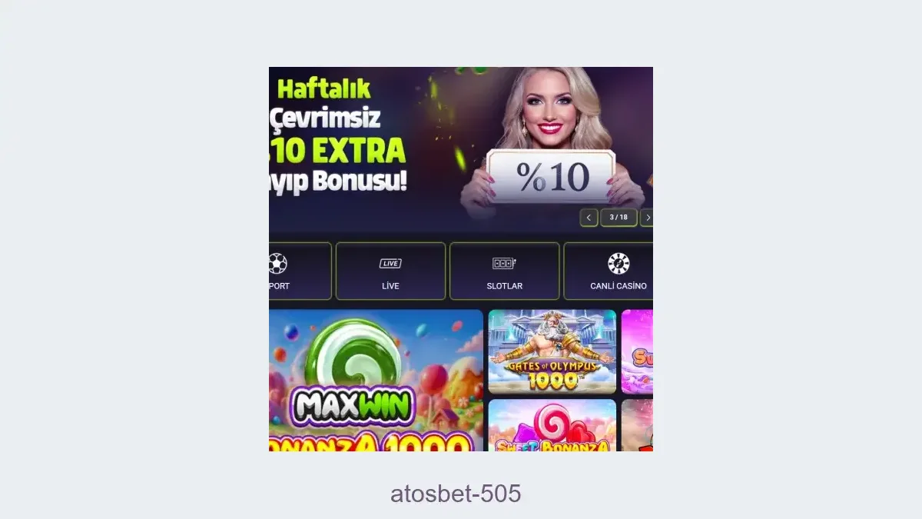Click the roulette wheel Canlı Casino icon
This screenshot has width=922, height=519.
(x=619, y=264)
